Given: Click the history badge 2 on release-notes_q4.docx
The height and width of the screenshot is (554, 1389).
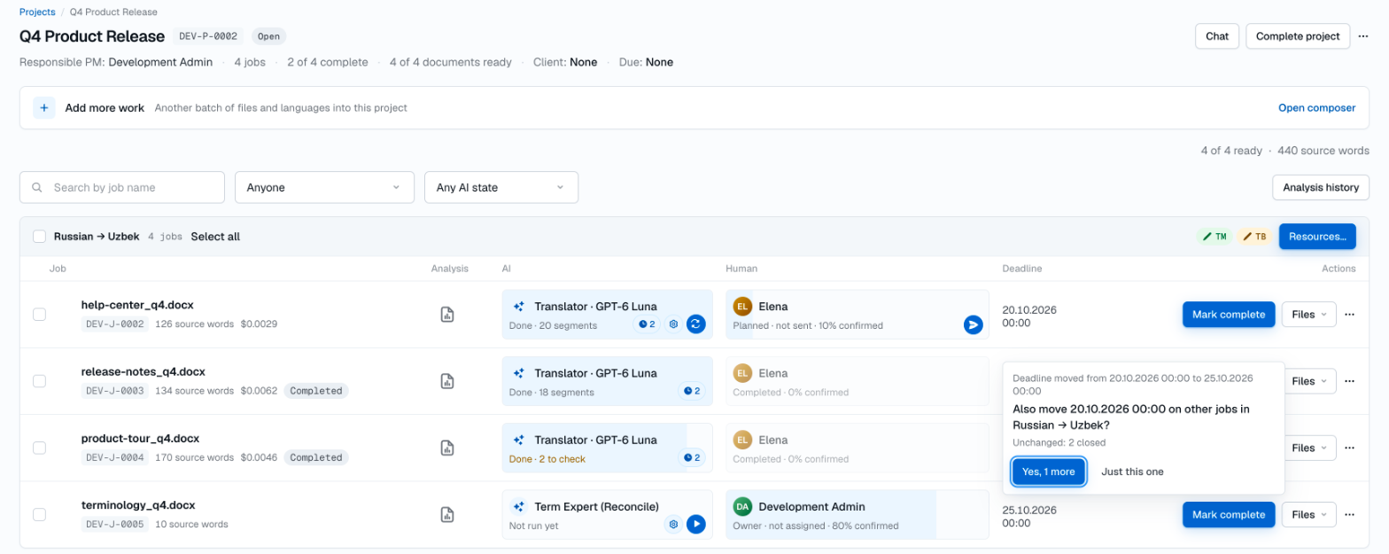Looking at the screenshot, I should 691,391.
